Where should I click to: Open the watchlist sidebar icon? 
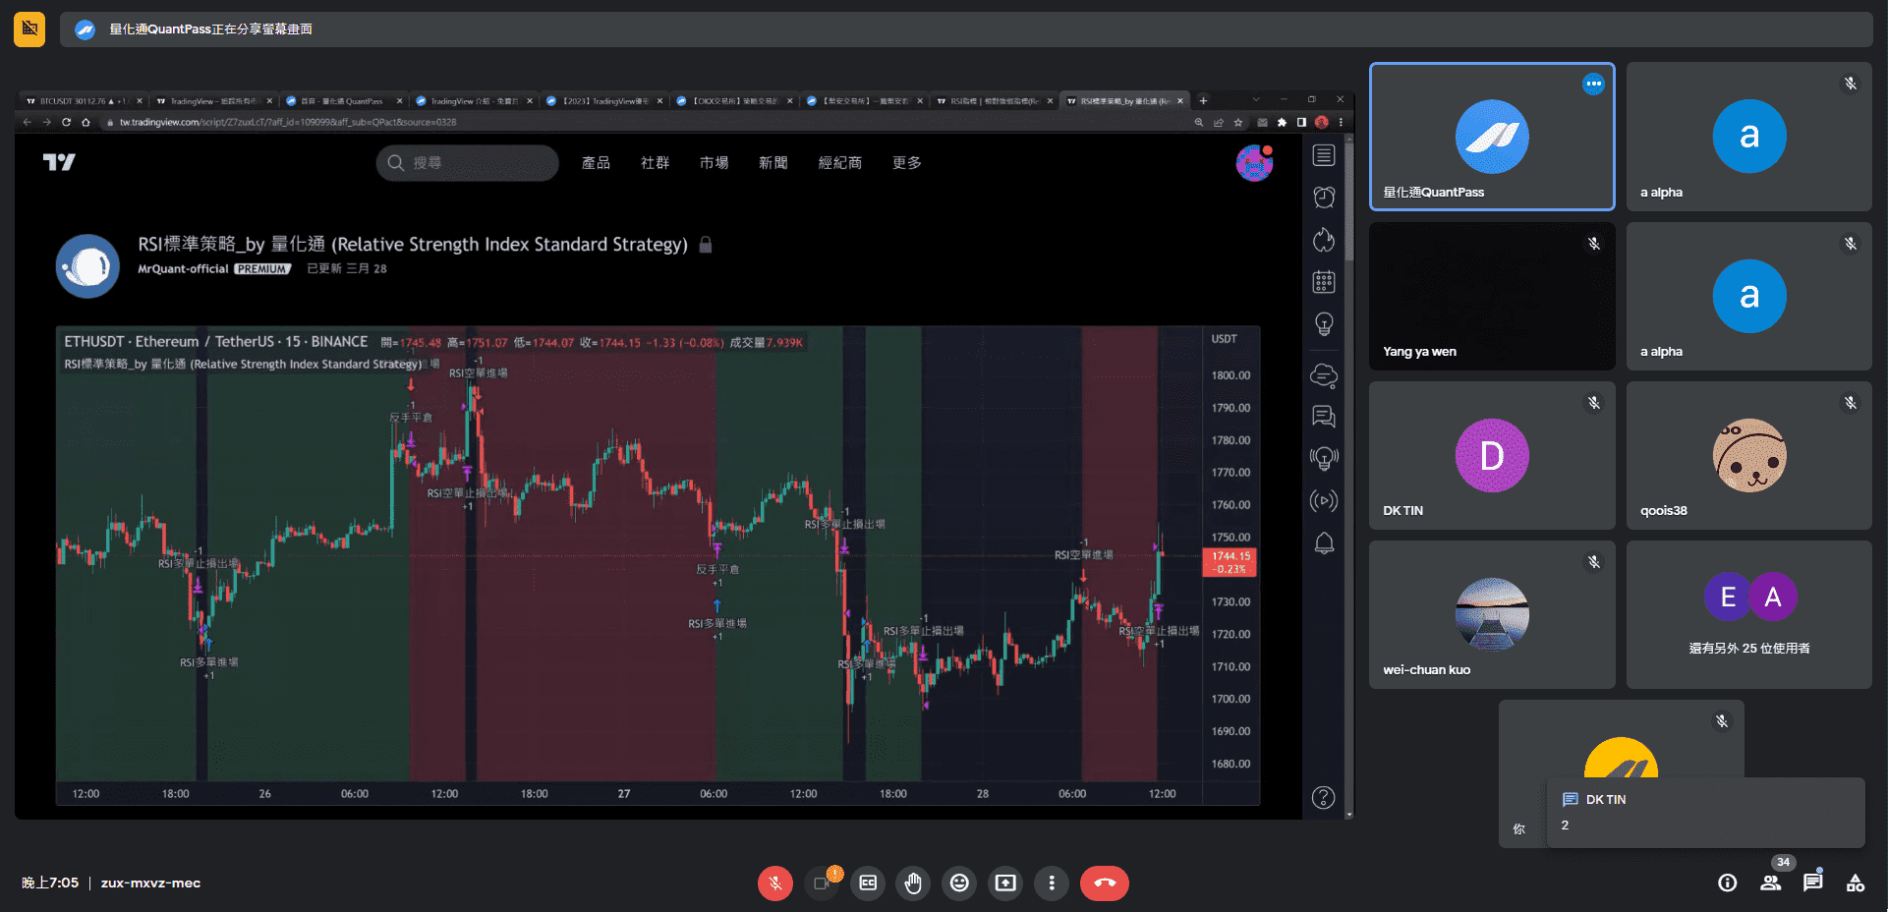point(1324,155)
